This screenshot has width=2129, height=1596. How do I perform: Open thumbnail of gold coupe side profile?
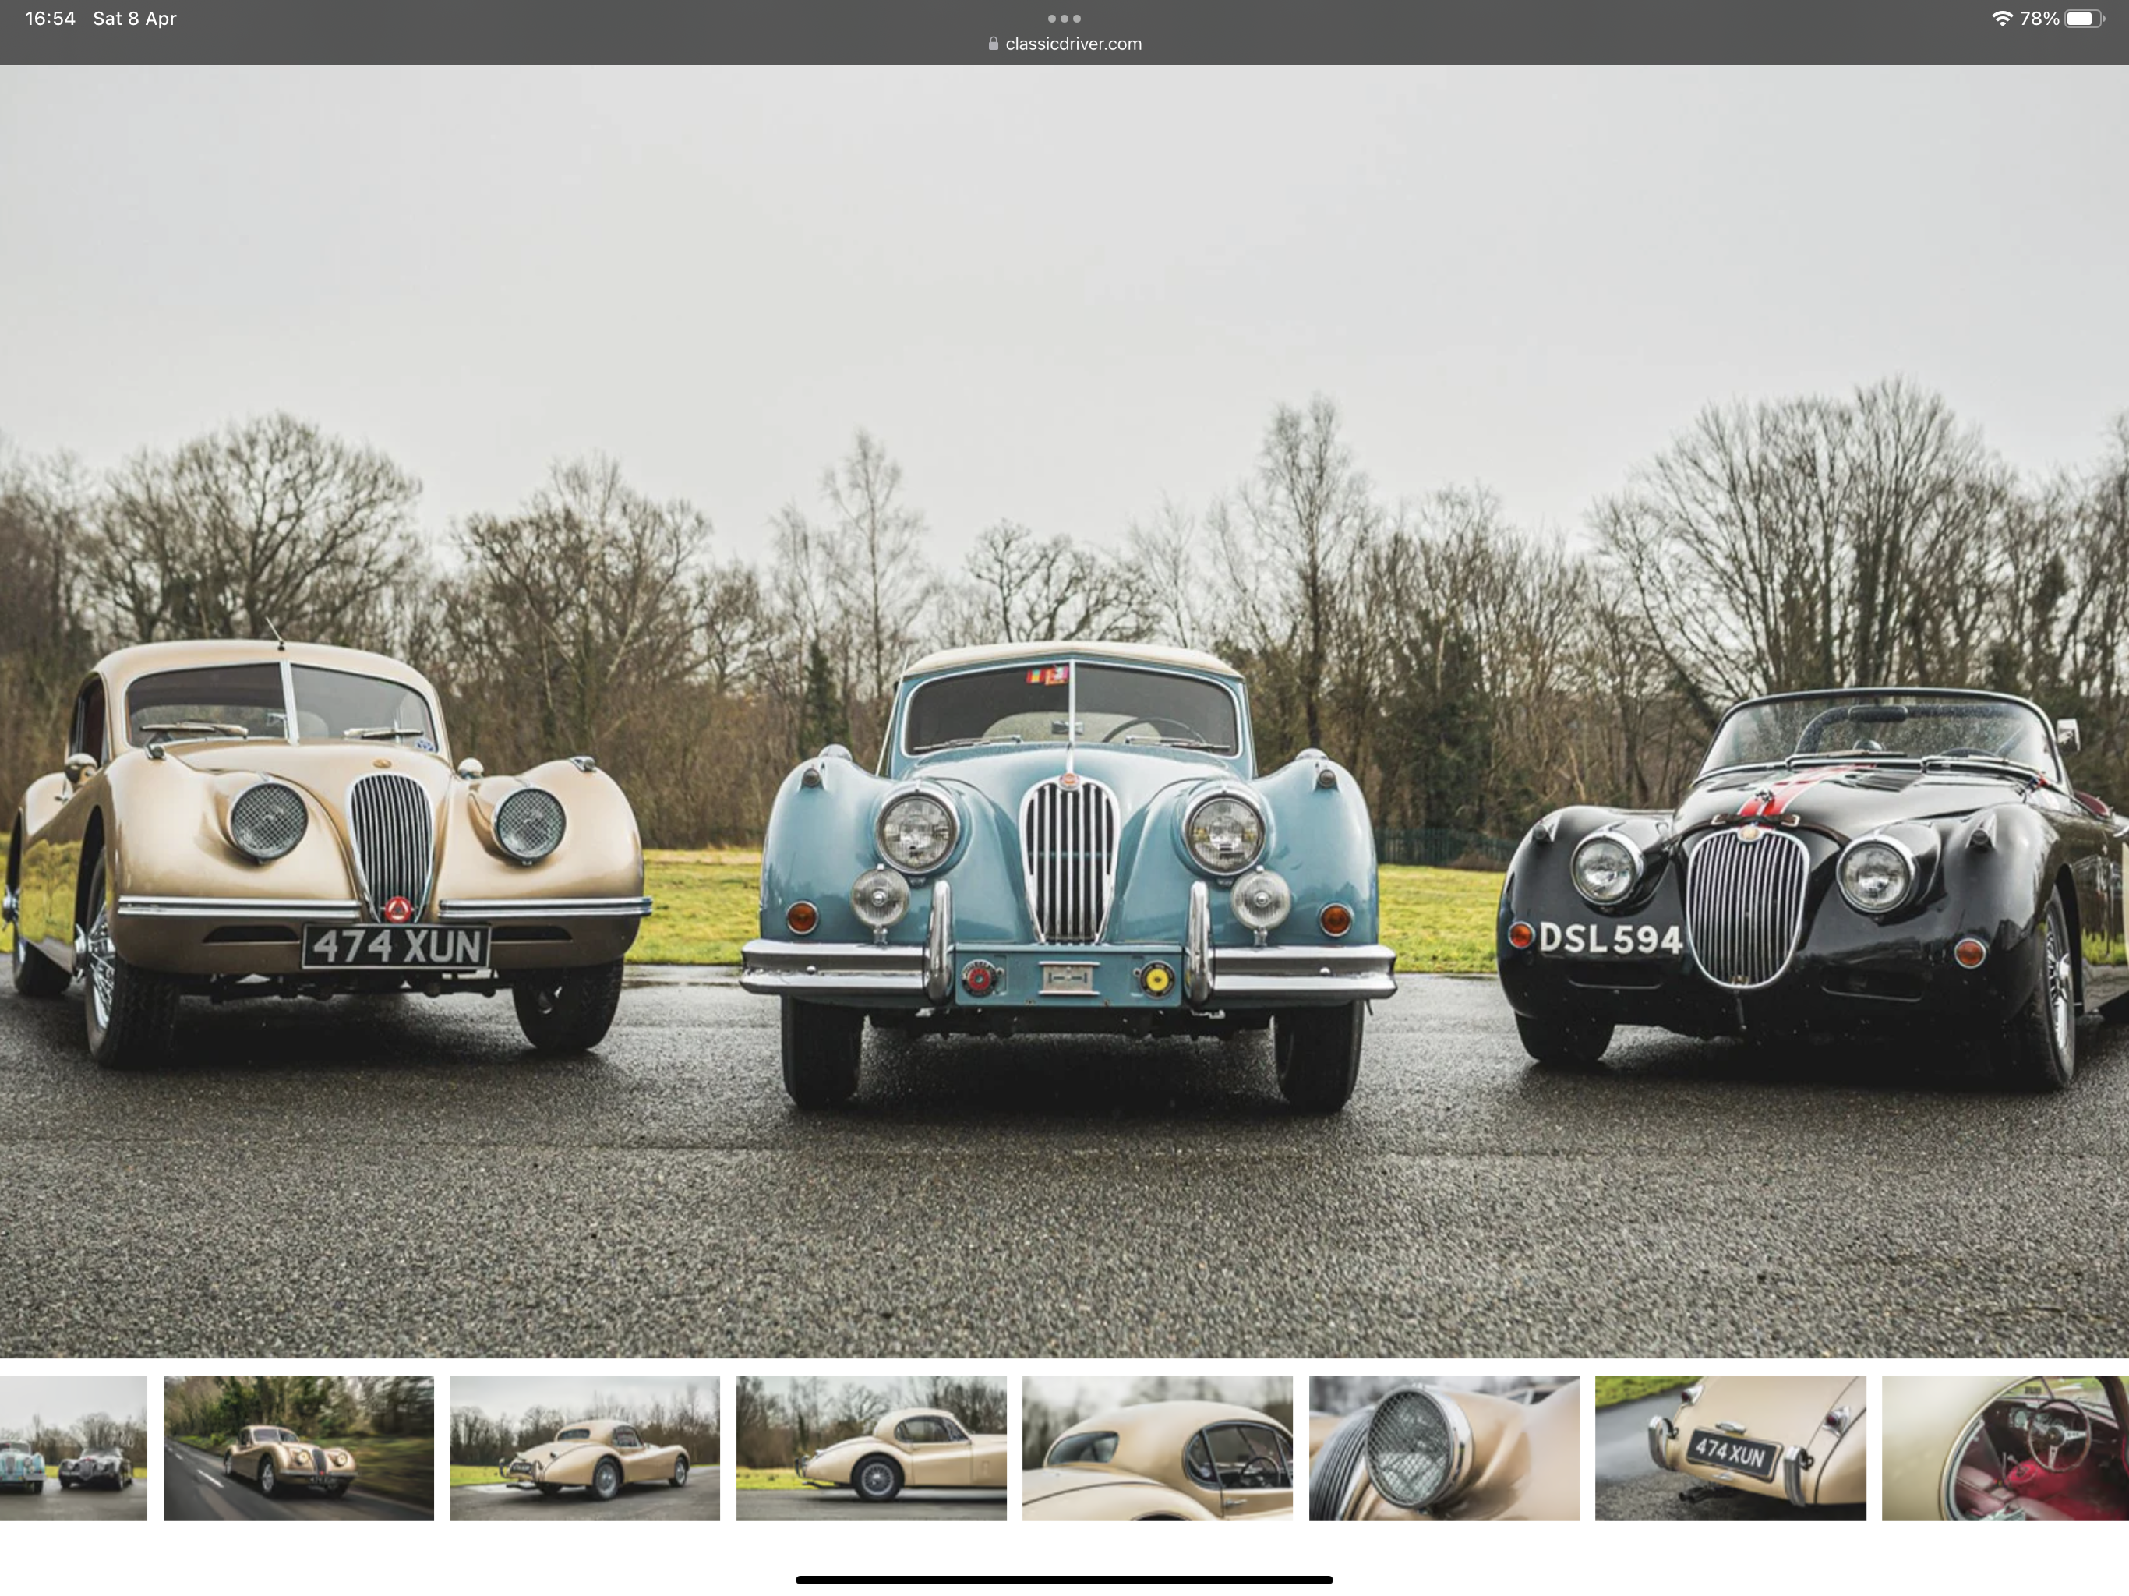point(871,1448)
